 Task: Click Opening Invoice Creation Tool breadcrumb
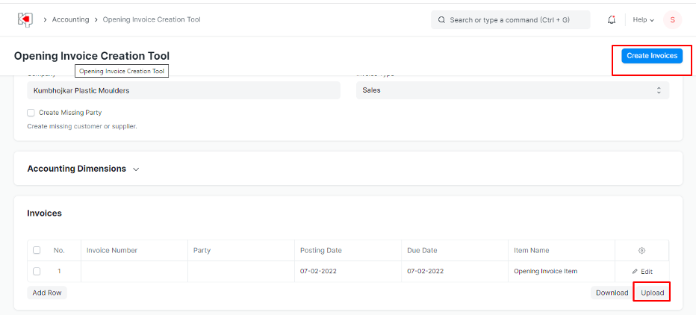coord(152,19)
